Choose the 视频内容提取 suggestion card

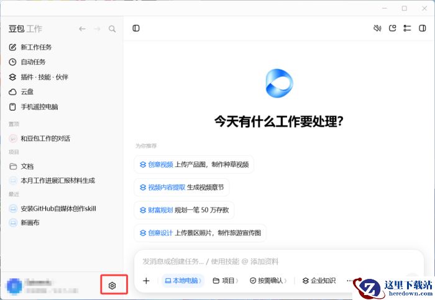click(181, 188)
